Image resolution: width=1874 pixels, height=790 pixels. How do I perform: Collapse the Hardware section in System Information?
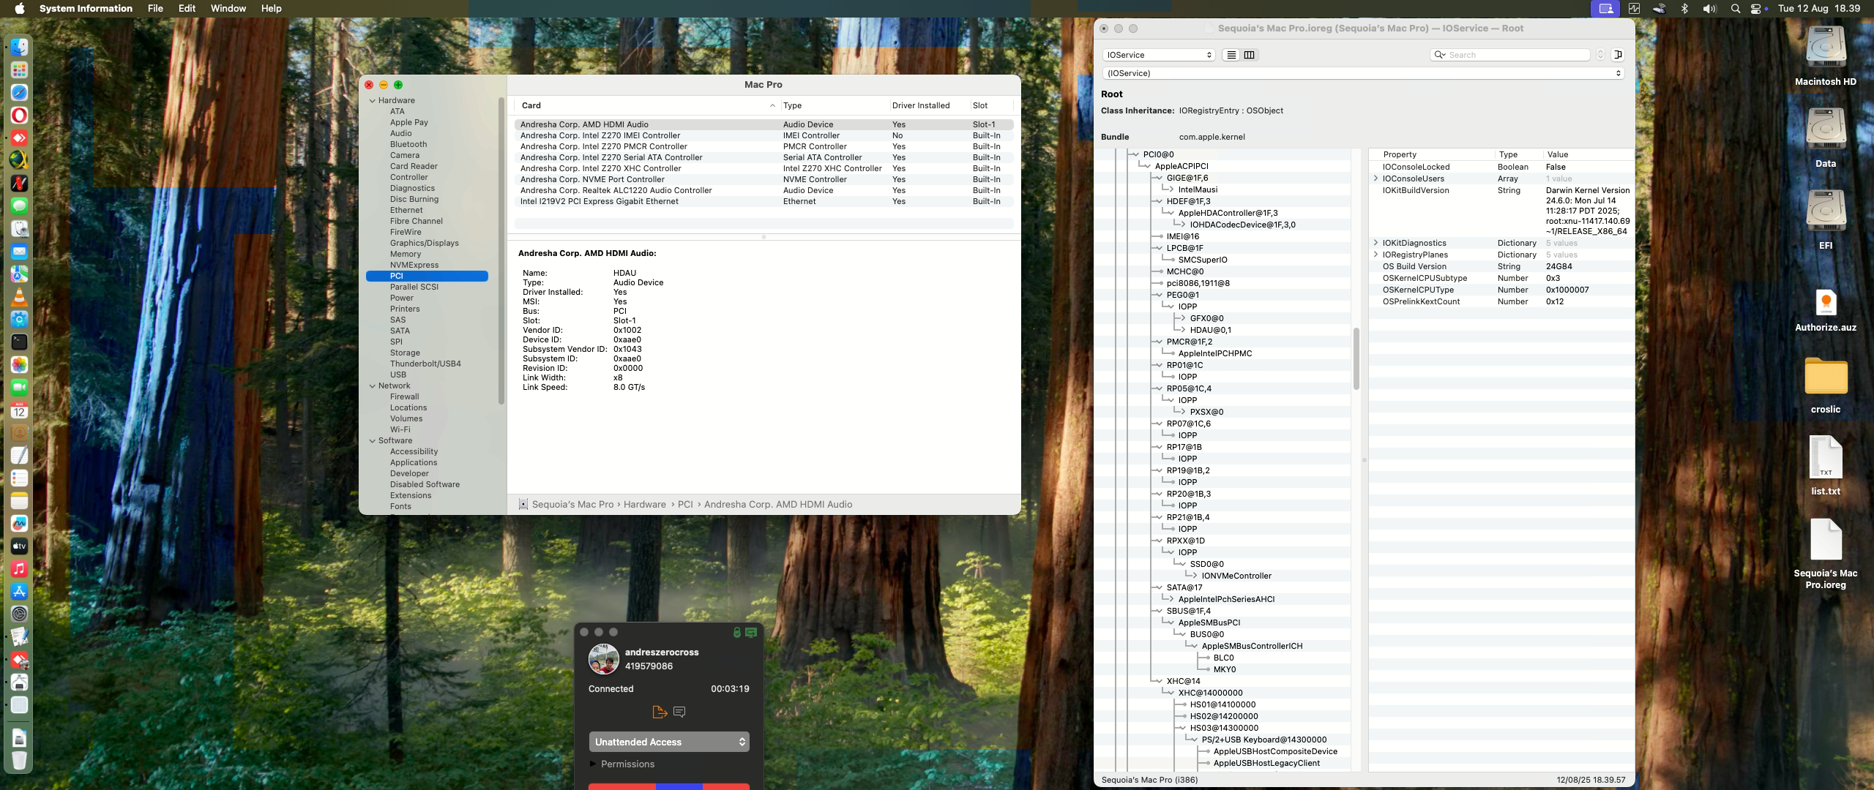click(x=373, y=101)
